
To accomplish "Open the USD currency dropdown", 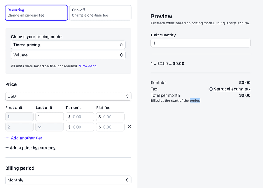I will pyautogui.click(x=68, y=96).
